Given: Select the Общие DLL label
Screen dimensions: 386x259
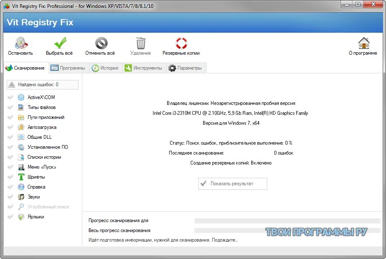Looking at the screenshot, I should [x=40, y=137].
